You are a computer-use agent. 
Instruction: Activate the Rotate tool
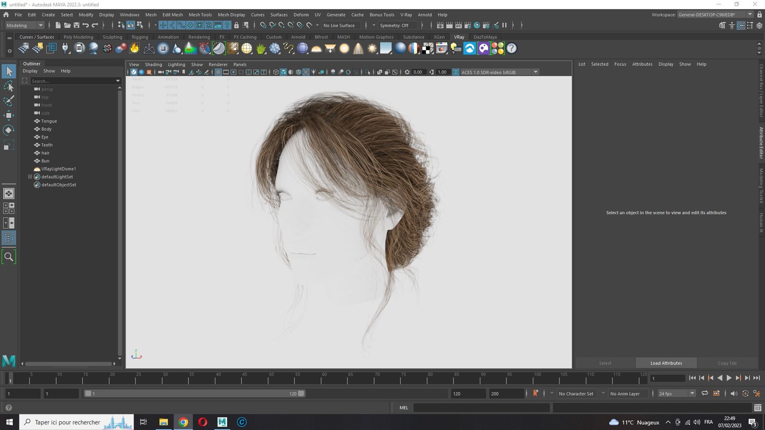[9, 130]
